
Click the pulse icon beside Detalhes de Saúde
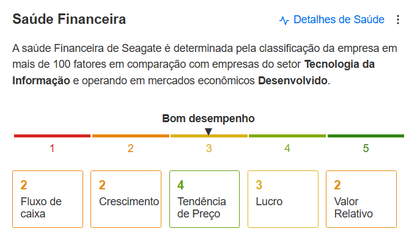click(284, 20)
